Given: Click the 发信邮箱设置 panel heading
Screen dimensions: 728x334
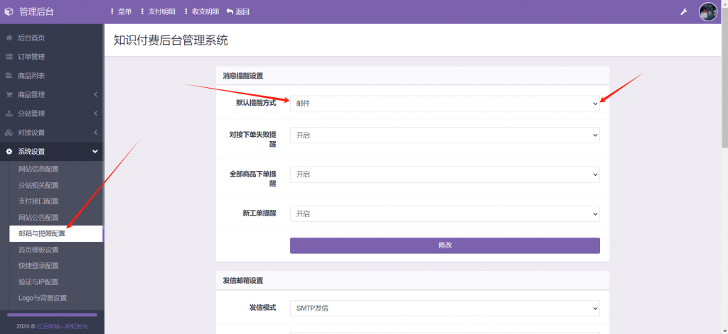Looking at the screenshot, I should [x=243, y=281].
